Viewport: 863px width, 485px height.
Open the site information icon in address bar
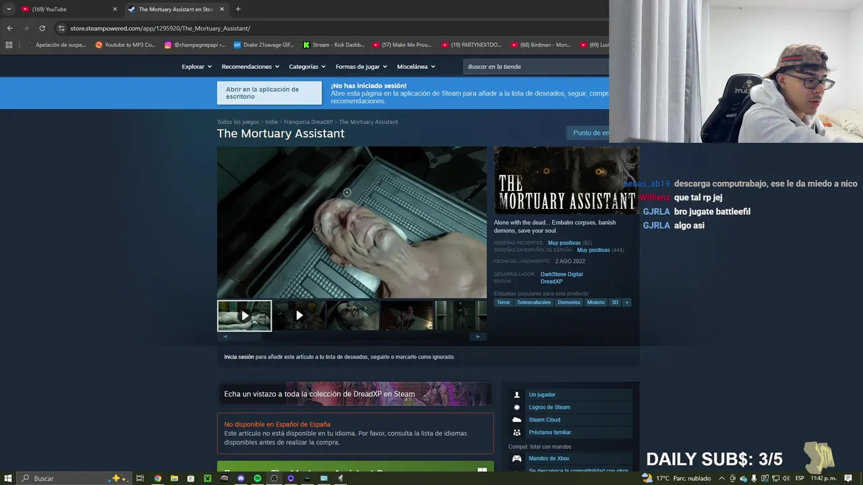click(61, 28)
